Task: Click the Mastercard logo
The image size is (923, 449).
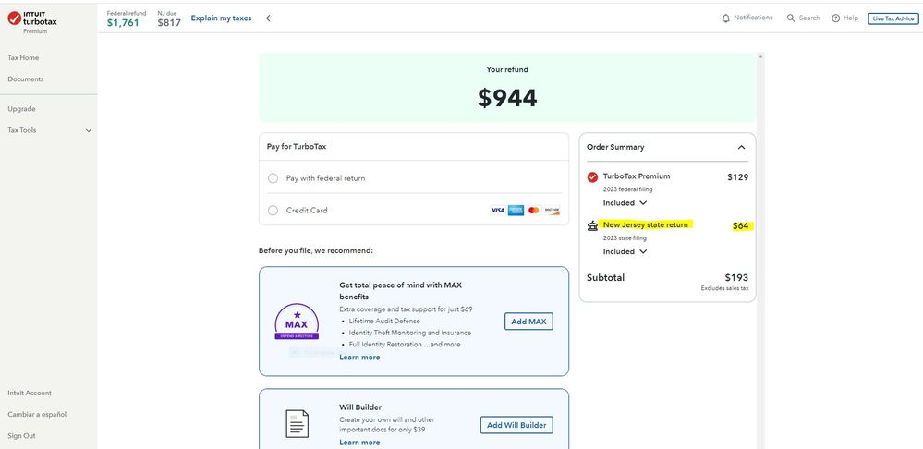Action: click(x=534, y=210)
